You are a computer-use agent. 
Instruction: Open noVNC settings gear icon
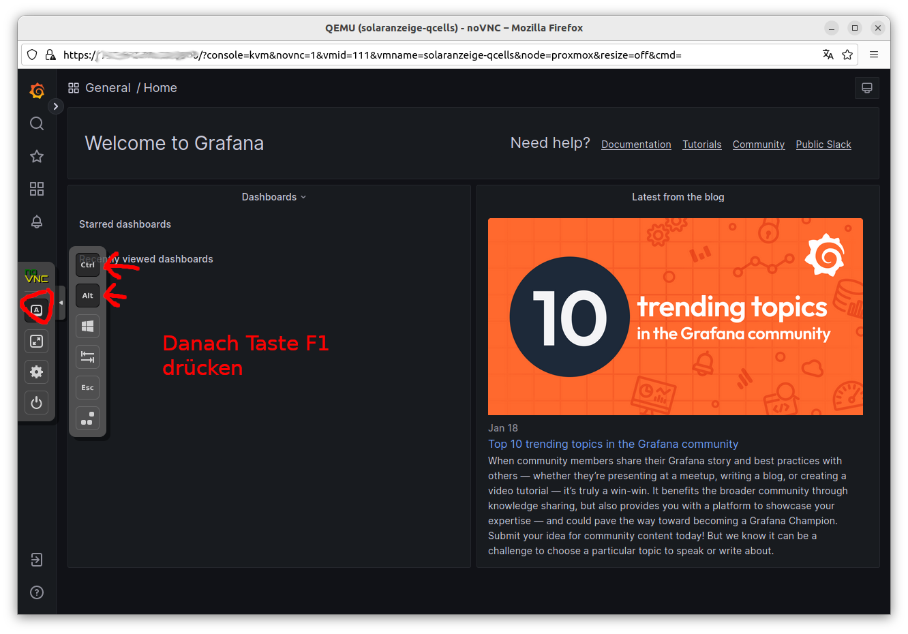point(37,372)
